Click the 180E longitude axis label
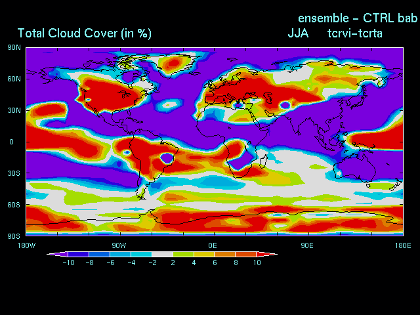420x315 pixels. point(402,244)
